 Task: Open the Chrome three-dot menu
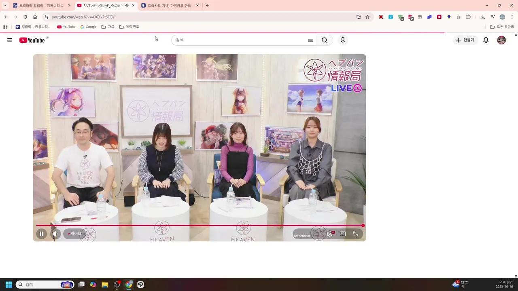click(512, 17)
